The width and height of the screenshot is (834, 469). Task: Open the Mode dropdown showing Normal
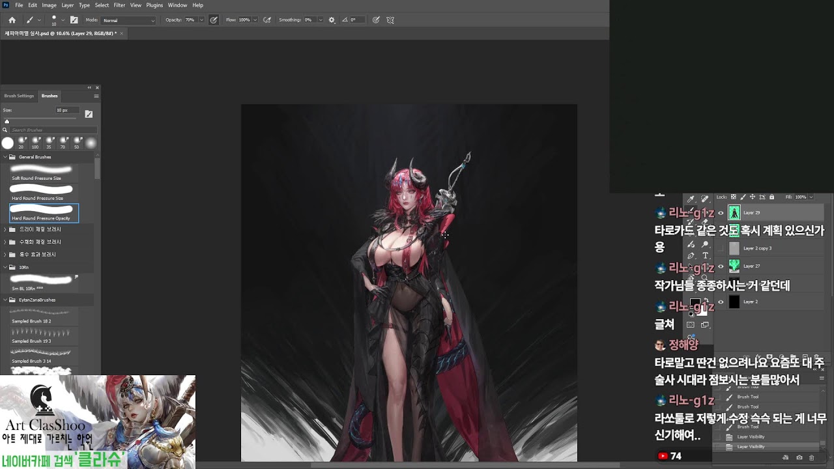[128, 20]
